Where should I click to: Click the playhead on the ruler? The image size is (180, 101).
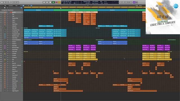pyautogui.click(x=61, y=8)
